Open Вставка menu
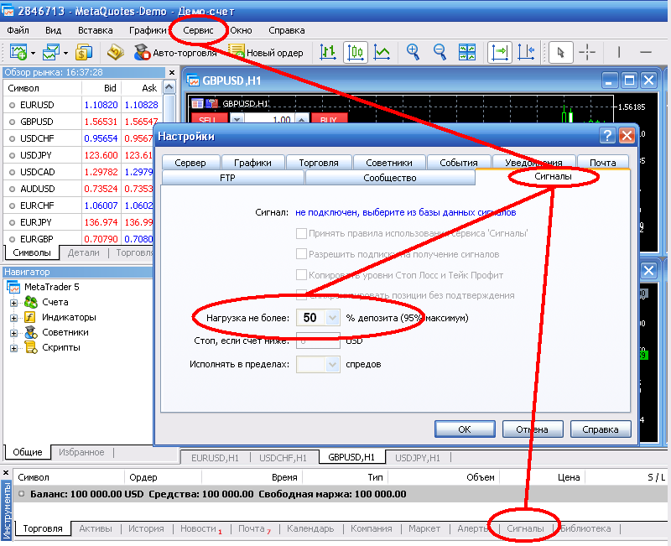The height and width of the screenshot is (546, 671). point(95,30)
